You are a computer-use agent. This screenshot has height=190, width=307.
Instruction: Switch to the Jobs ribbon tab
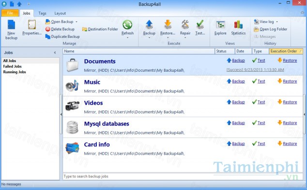coord(27,13)
